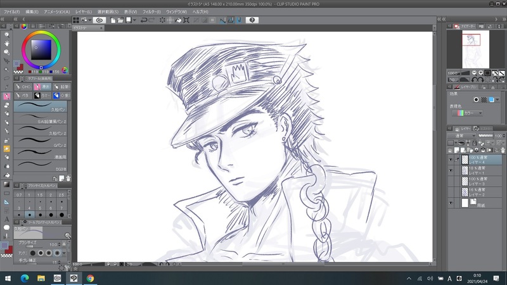Open Google Chrome from the taskbar
Viewport: 507px width, 285px height.
(91, 277)
